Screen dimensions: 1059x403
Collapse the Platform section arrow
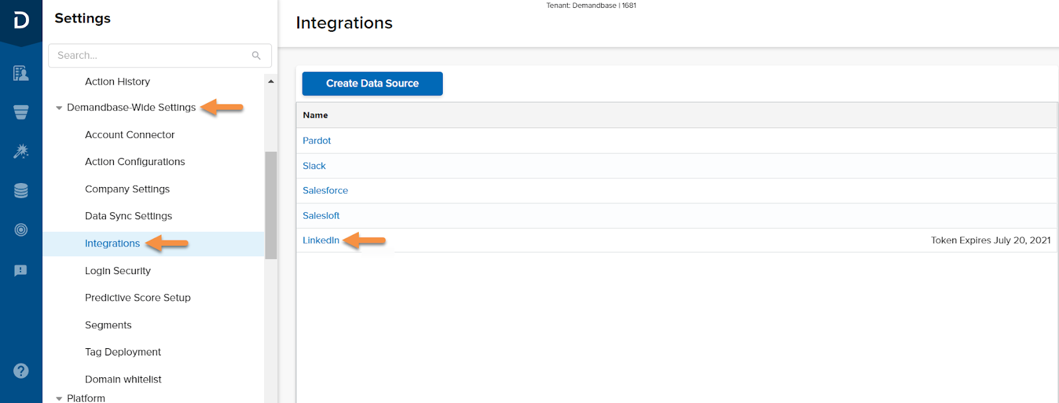59,398
